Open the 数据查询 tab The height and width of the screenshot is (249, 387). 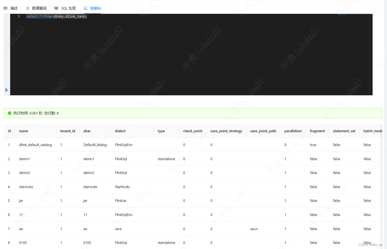[36, 8]
